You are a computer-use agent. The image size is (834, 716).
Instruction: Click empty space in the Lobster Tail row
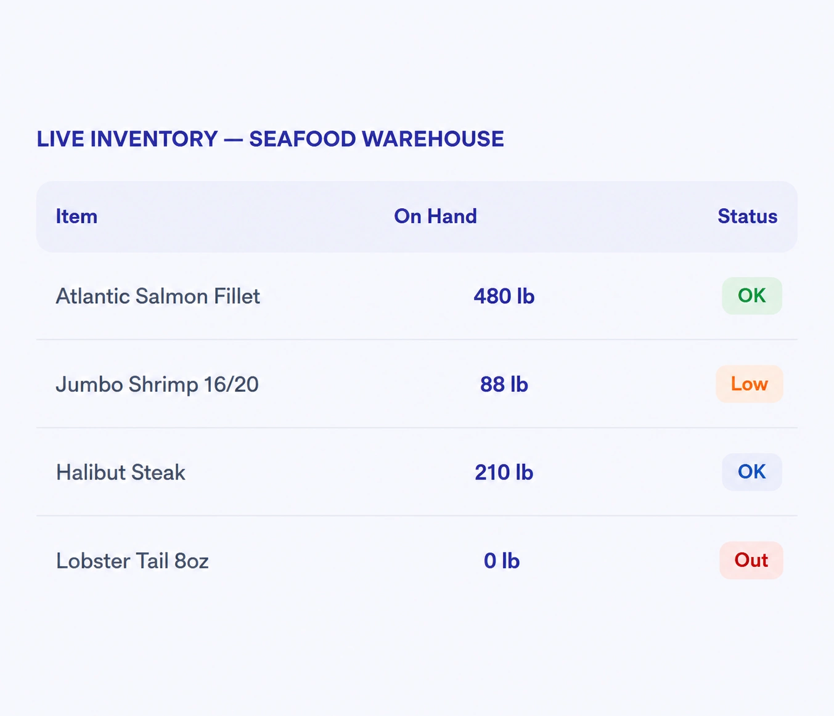pyautogui.click(x=345, y=561)
